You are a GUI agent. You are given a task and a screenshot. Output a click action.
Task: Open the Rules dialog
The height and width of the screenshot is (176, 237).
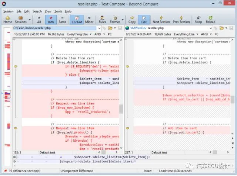pos(102,20)
